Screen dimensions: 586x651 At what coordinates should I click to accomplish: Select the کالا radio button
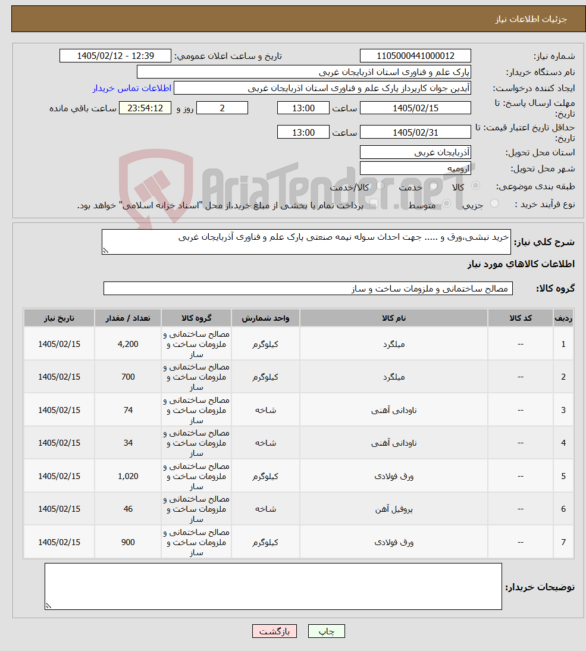tap(475, 186)
